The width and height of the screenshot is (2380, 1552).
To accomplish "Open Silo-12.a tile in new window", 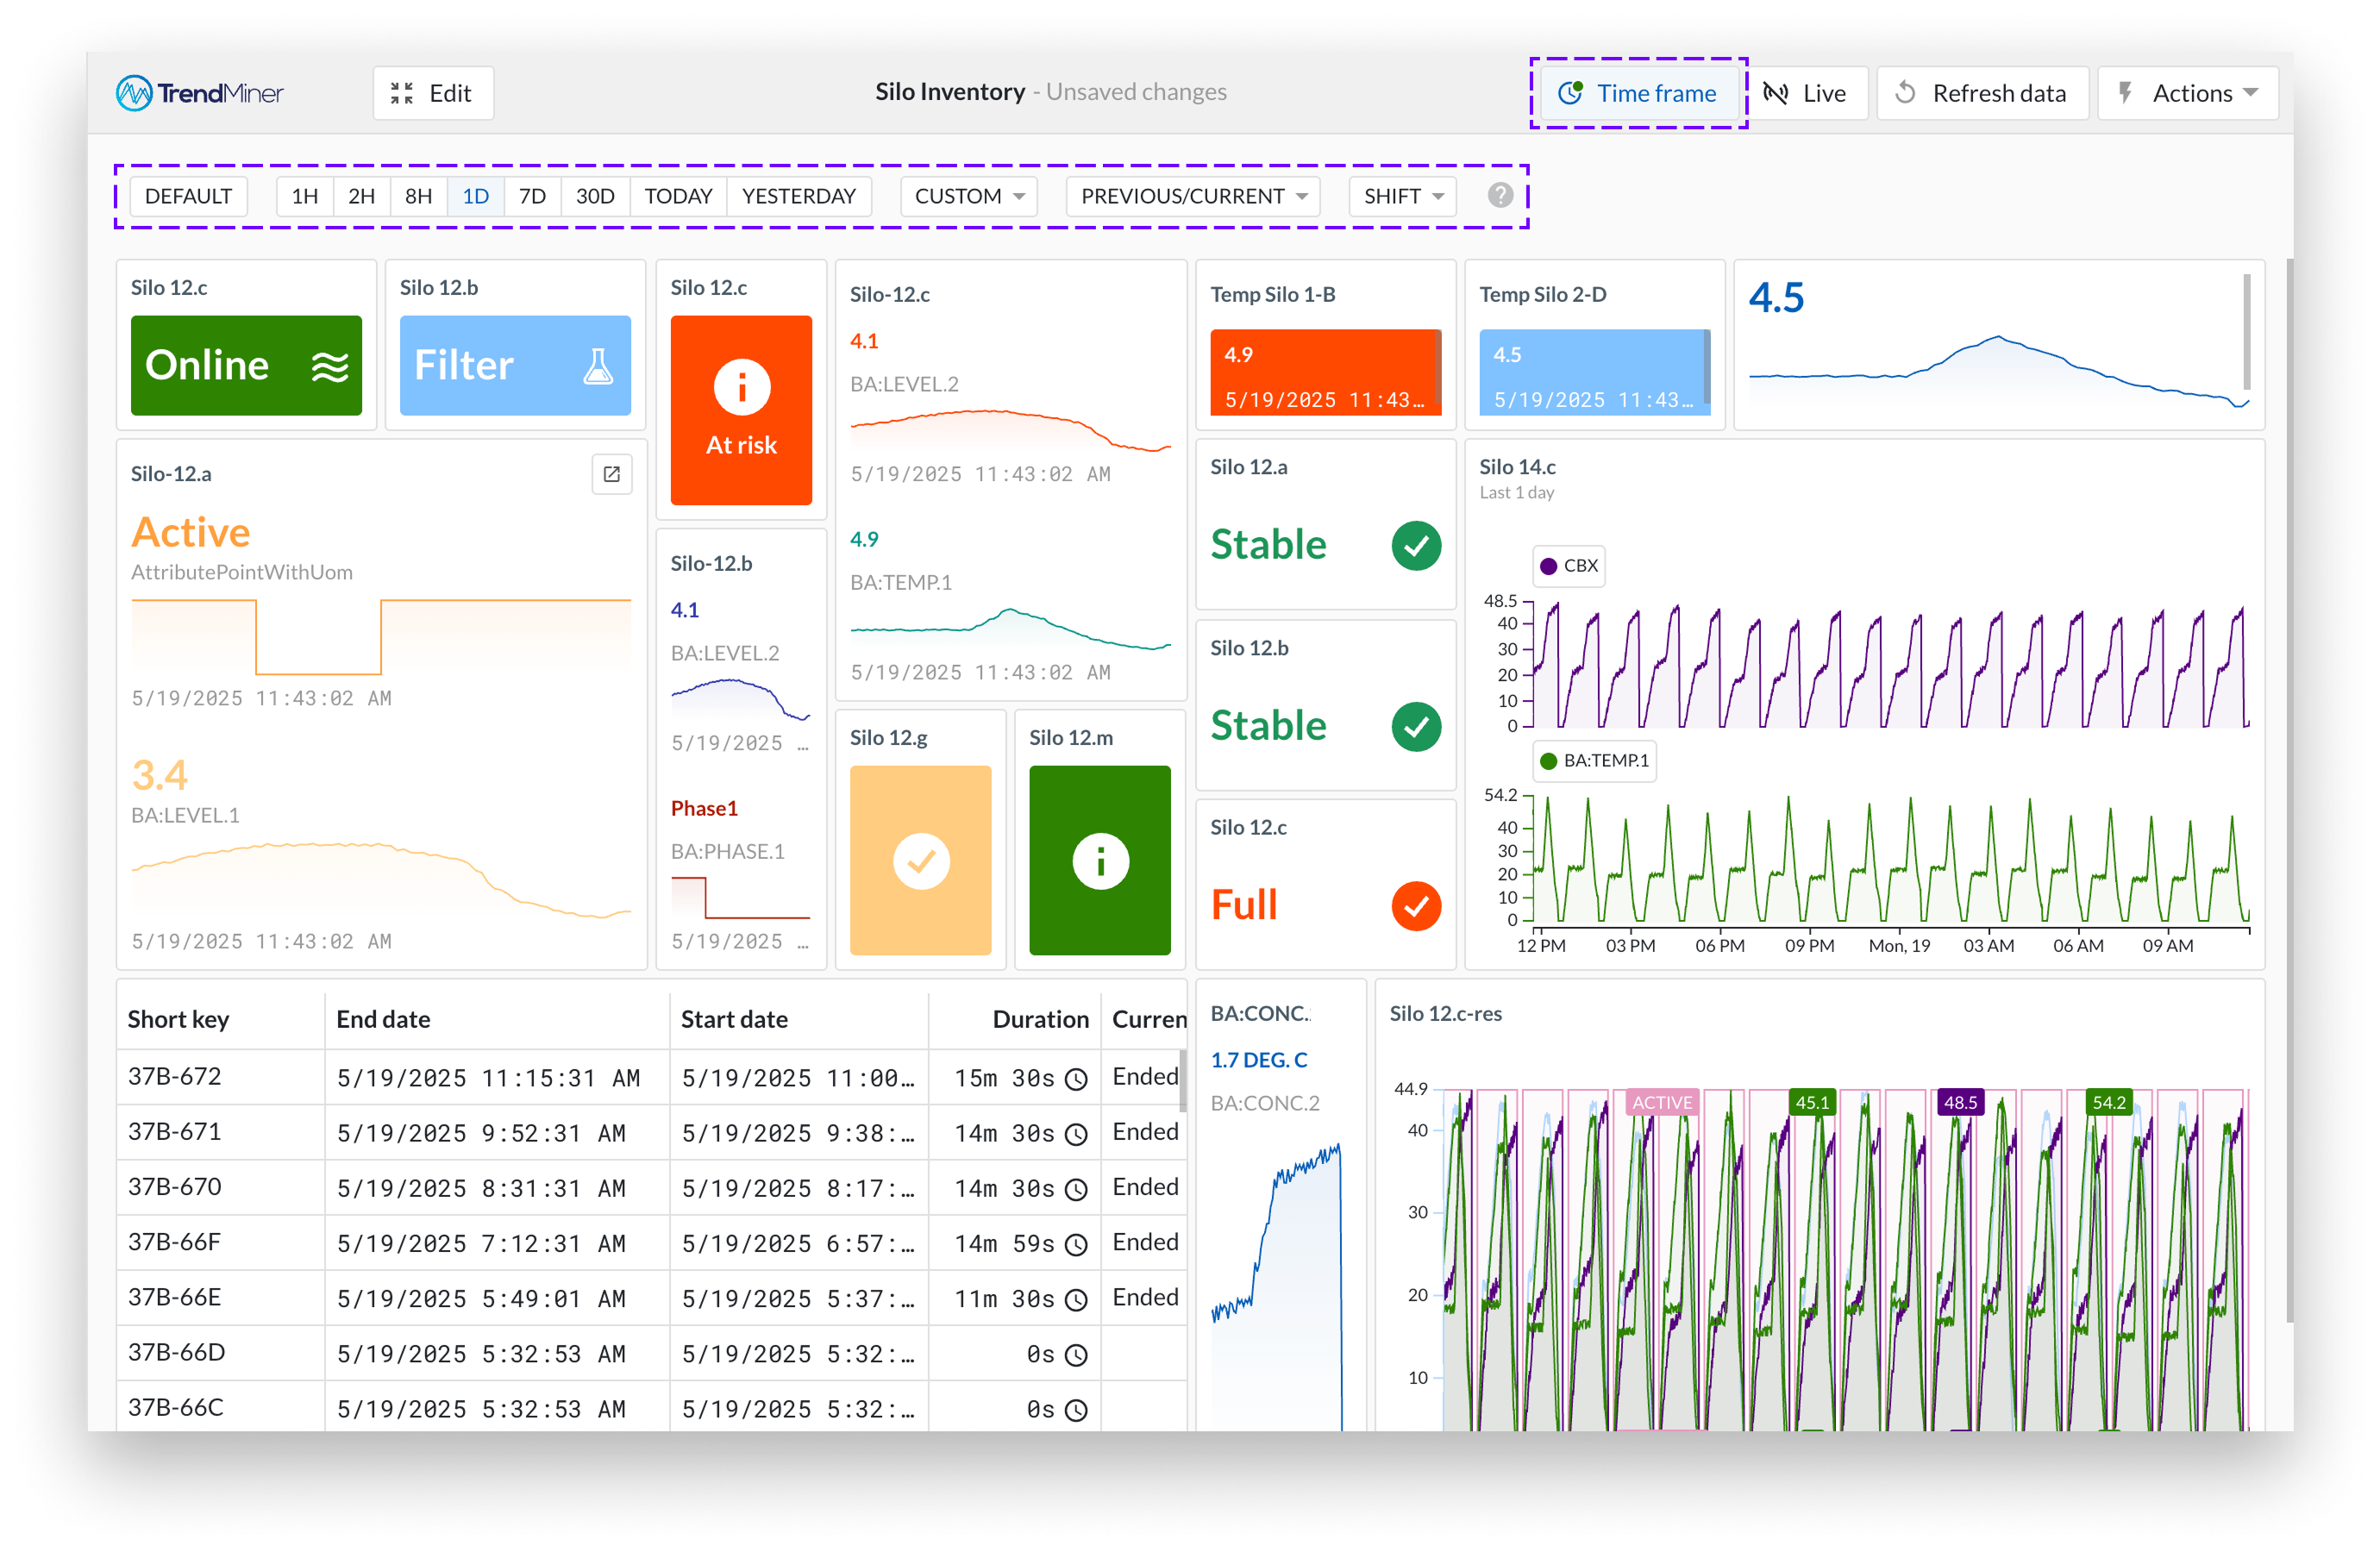I will [611, 474].
